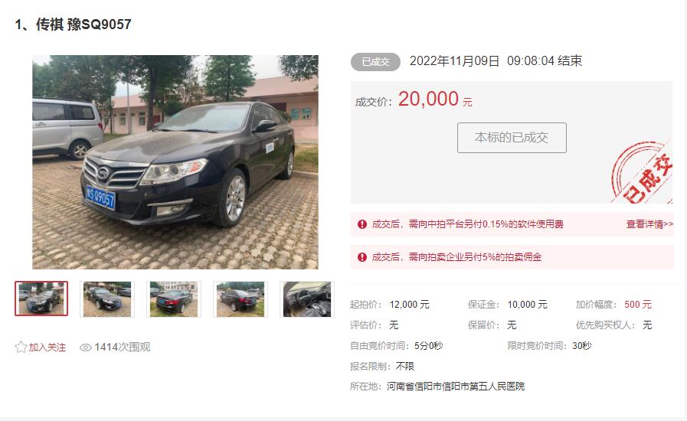
Task: Click the eye icon beside 1414次围观
Action: click(86, 348)
